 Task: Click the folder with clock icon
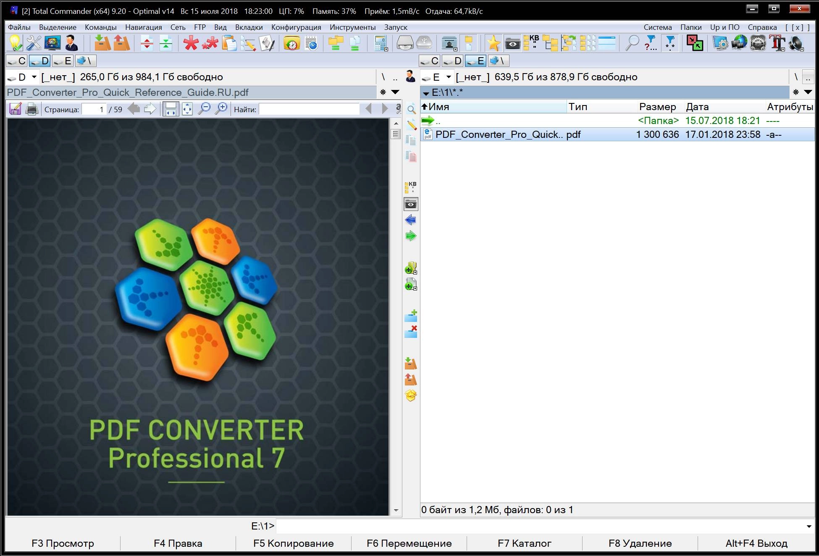291,44
